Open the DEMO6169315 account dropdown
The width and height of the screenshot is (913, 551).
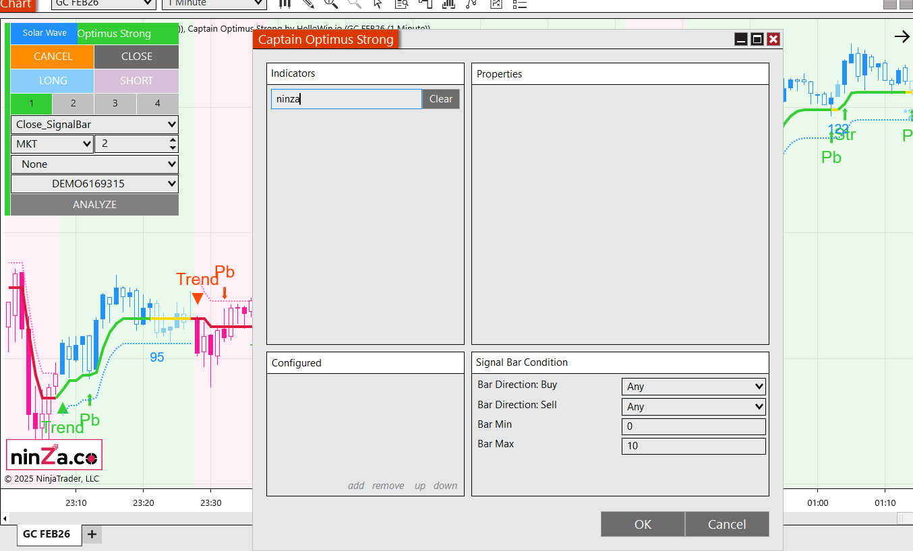94,184
